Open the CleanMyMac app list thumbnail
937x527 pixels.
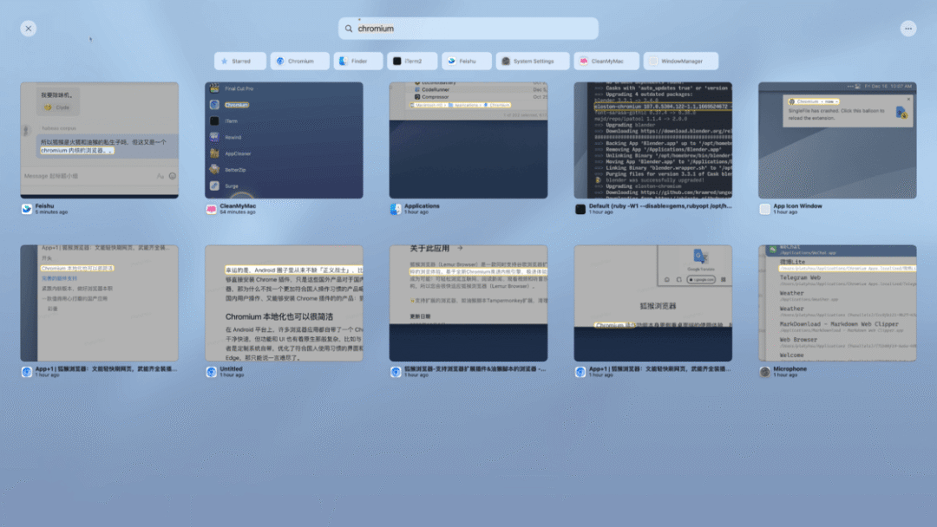pyautogui.click(x=284, y=140)
